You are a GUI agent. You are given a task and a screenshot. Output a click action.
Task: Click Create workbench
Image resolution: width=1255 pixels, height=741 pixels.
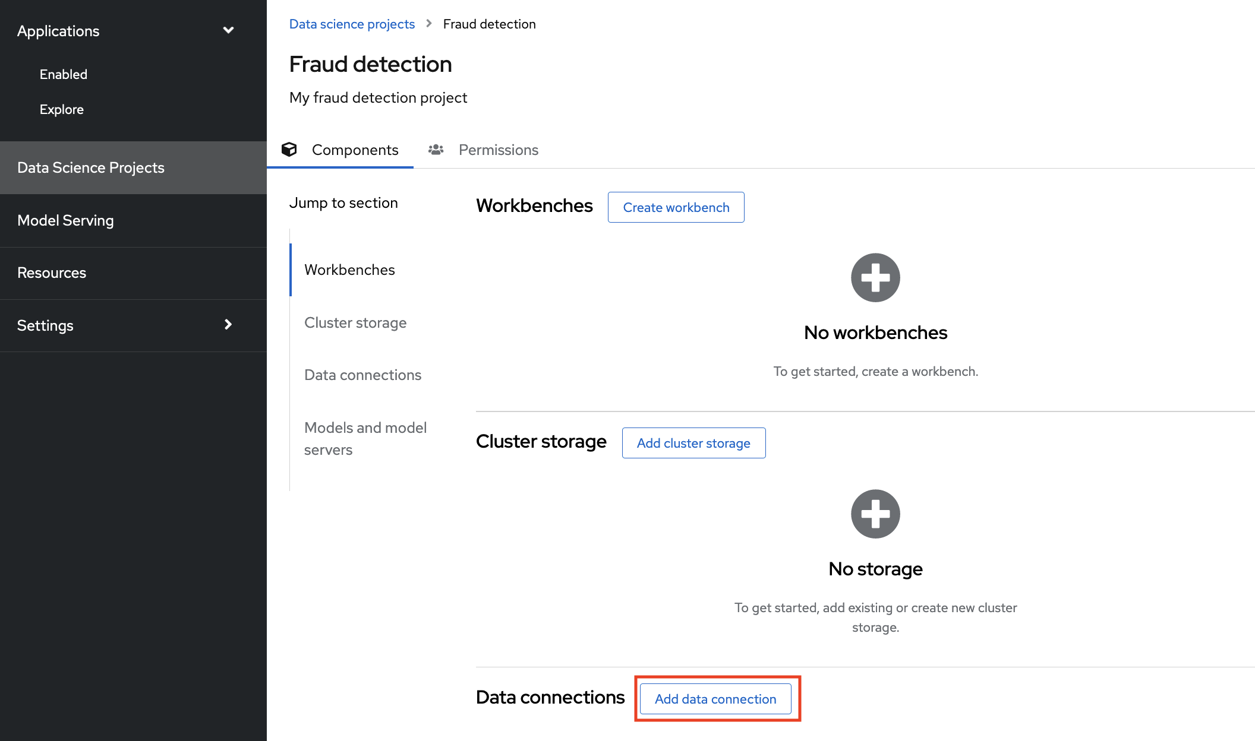(676, 207)
